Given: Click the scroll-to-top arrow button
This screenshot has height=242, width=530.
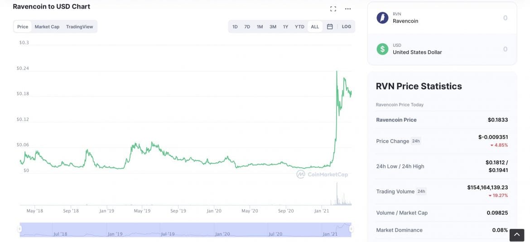Looking at the screenshot, I should [x=516, y=235].
